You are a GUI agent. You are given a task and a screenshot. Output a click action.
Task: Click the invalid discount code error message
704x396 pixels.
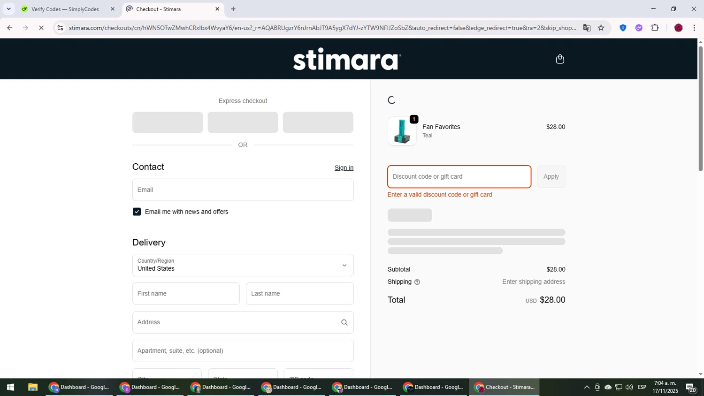click(x=440, y=195)
